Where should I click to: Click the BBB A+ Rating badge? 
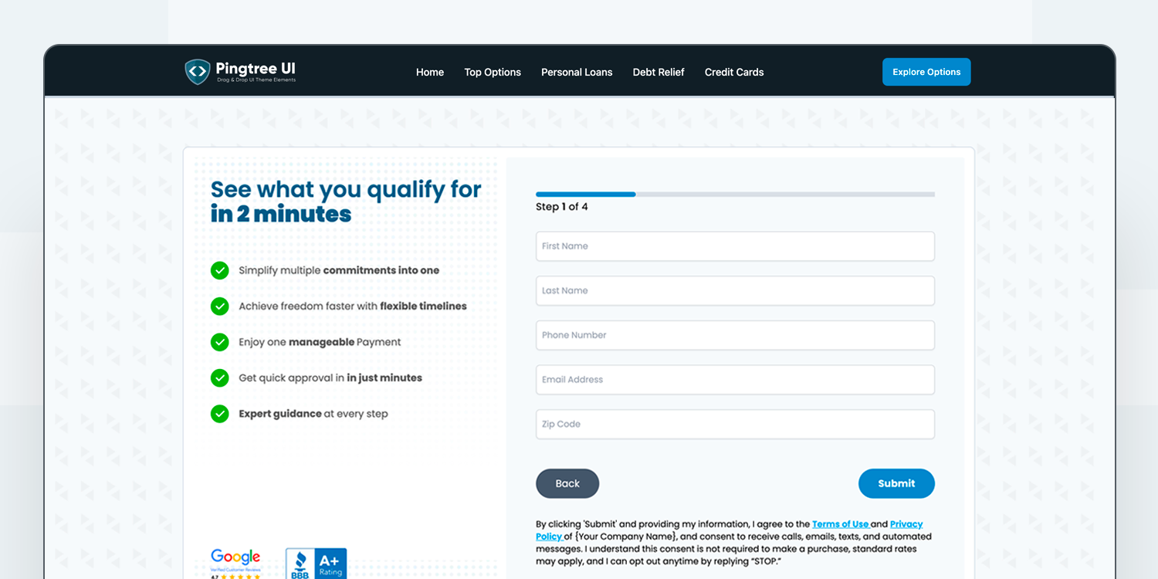click(317, 563)
